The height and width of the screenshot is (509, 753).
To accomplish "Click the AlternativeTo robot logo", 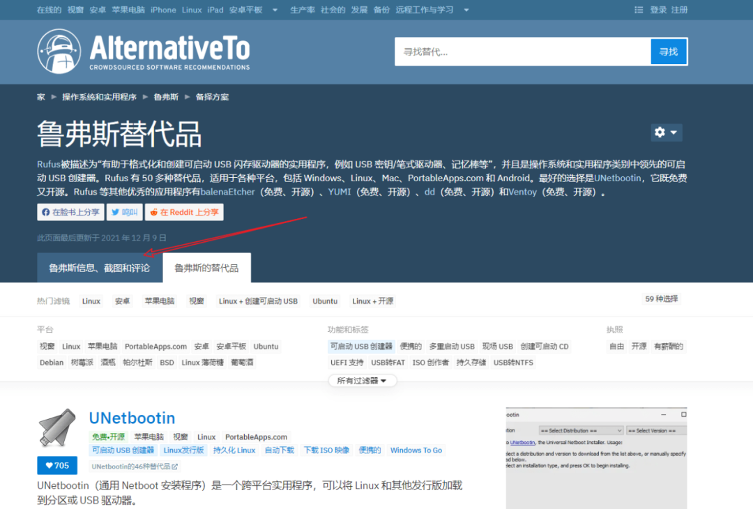I will coord(59,51).
